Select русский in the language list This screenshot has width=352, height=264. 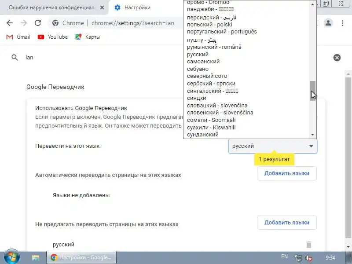pos(246,54)
